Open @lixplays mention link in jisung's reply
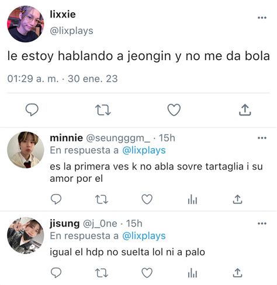Image resolution: width=277 pixels, height=285 pixels. [144, 236]
